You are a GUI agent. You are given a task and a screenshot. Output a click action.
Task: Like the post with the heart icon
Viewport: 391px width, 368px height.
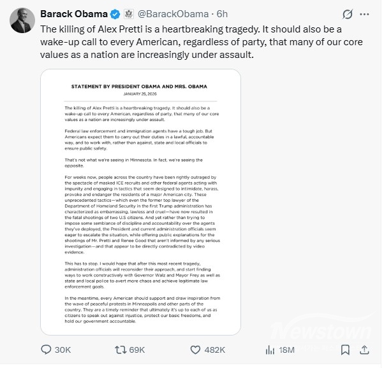196,350
